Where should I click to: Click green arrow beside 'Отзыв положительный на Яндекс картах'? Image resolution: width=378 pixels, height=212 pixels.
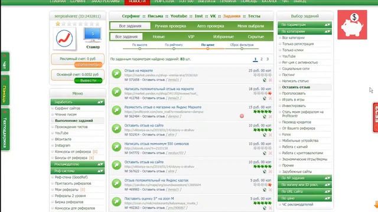[x=116, y=183]
